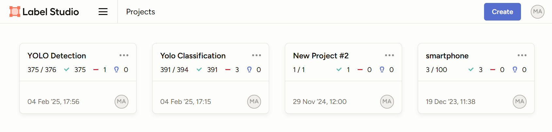
Task: Open the YOLO Detection project title
Action: tap(57, 56)
